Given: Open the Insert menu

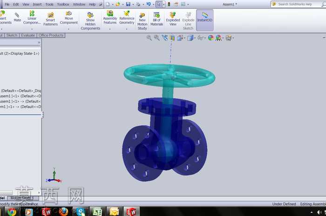Looking at the screenshot, I should pyautogui.click(x=37, y=4).
